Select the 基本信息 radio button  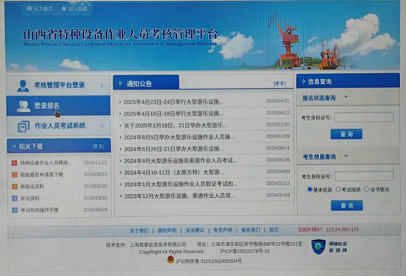310,189
